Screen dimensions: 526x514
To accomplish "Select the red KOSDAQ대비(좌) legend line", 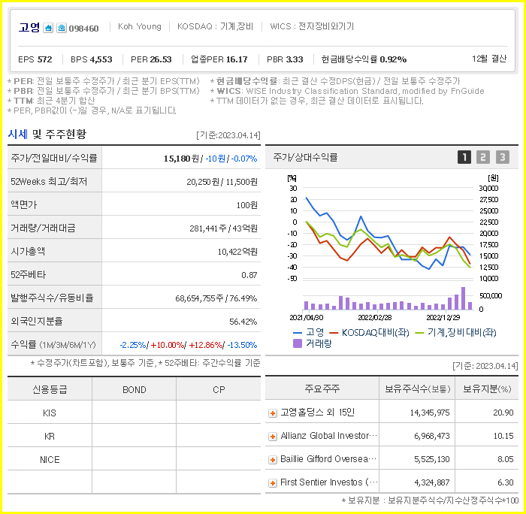I will (x=334, y=333).
